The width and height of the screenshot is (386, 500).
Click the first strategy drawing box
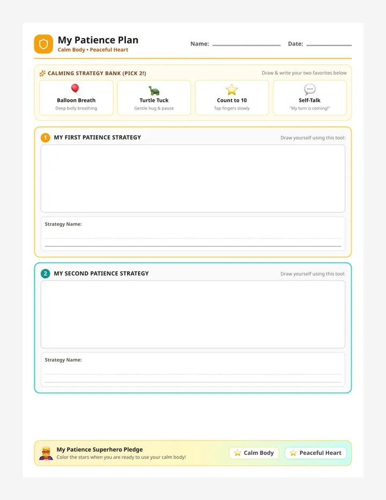pyautogui.click(x=193, y=179)
